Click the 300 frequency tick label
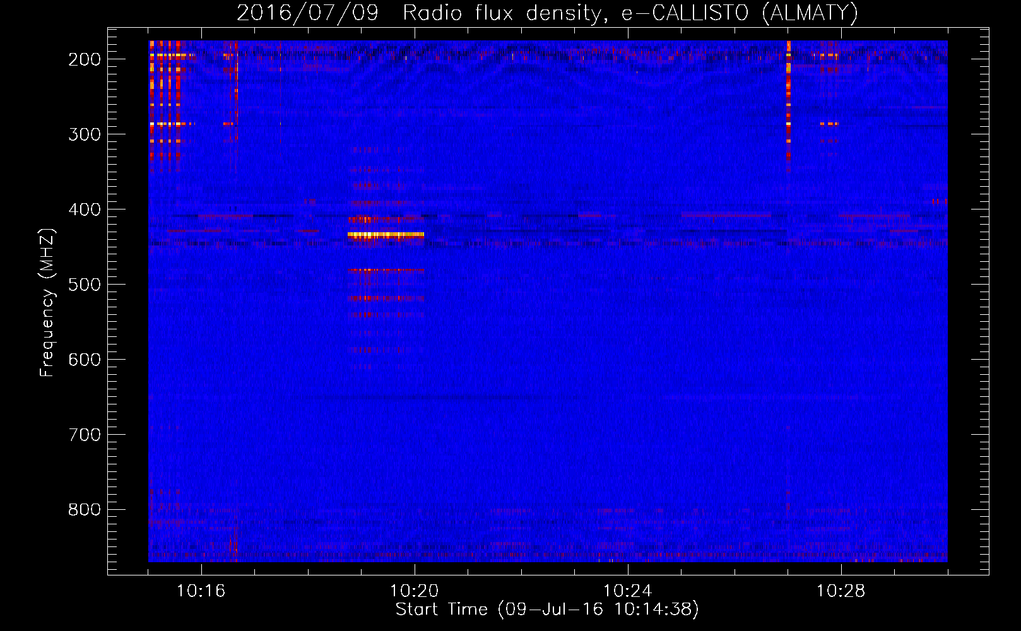Image resolution: width=1021 pixels, height=631 pixels. click(85, 134)
